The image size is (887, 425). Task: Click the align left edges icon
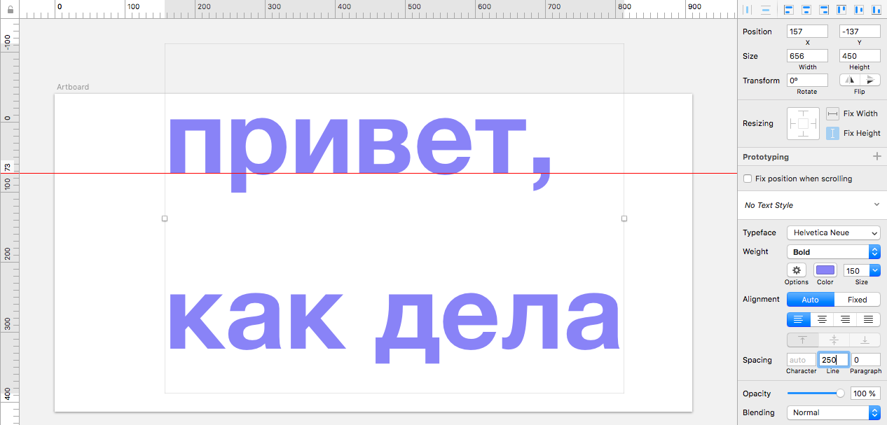coord(789,10)
